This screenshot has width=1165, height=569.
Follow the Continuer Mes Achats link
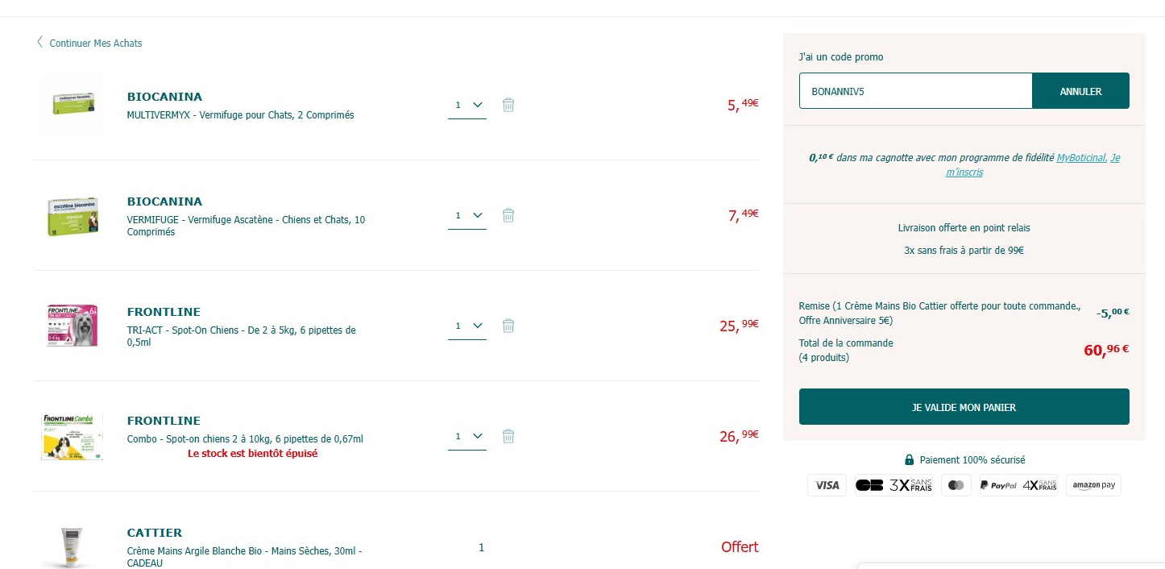(x=95, y=44)
